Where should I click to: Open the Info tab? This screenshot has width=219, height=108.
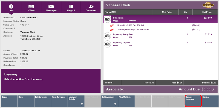pyautogui.click(x=11, y=7)
